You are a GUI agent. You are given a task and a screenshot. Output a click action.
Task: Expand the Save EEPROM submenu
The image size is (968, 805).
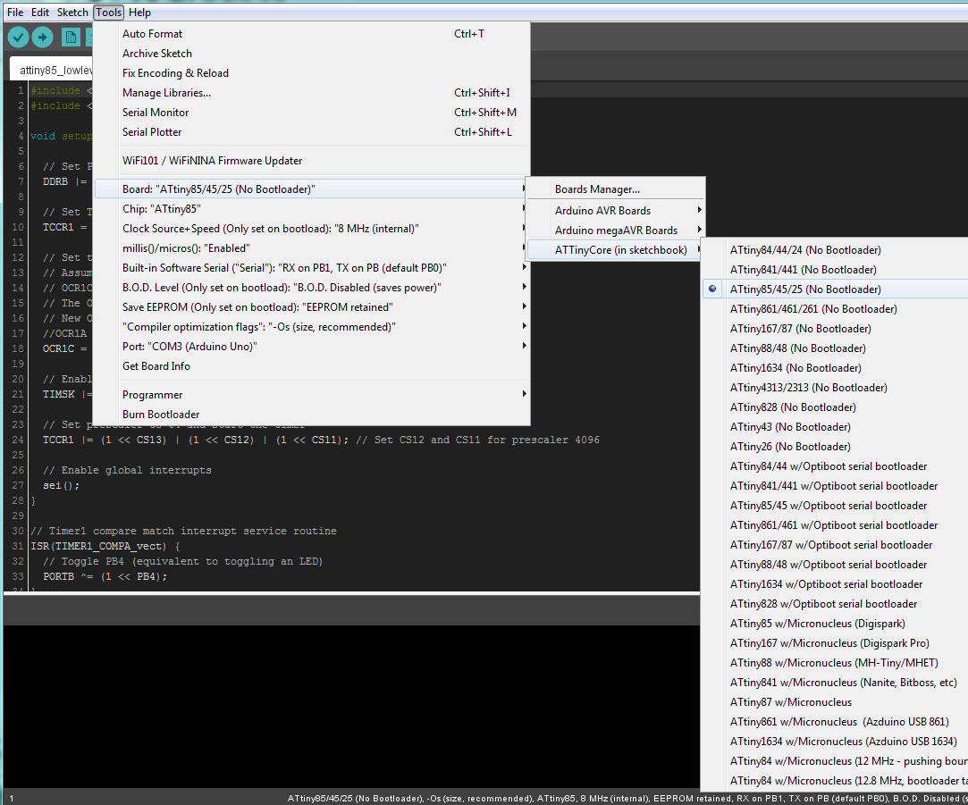click(x=312, y=306)
